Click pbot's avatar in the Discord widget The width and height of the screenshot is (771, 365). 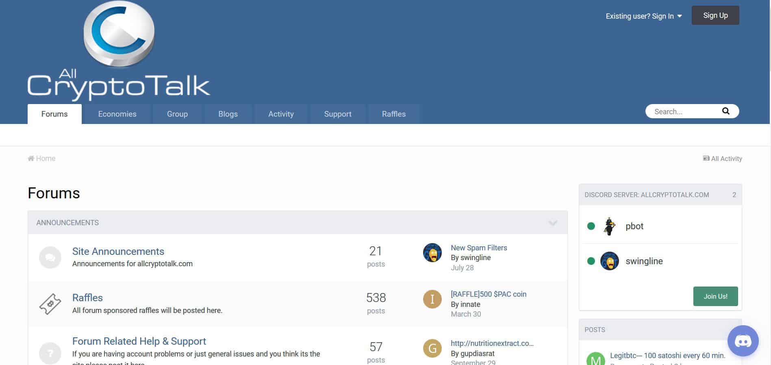click(609, 226)
